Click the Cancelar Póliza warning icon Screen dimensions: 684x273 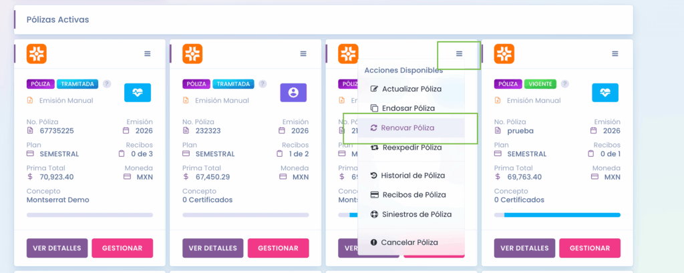click(374, 242)
